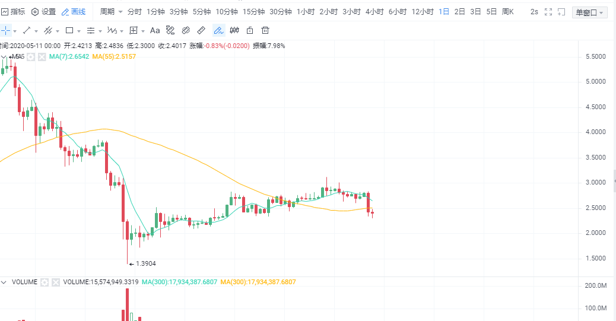Select the crosshair cursor tool
Viewport: 616px width, 321px height.
coord(5,30)
